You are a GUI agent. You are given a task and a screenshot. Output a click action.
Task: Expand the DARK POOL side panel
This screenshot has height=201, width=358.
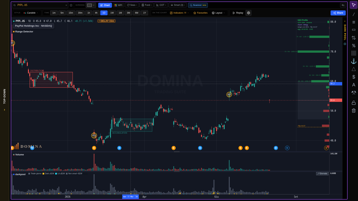point(345,30)
